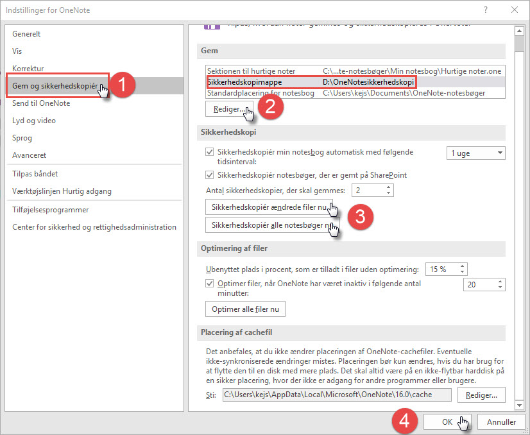
Task: Select 'Sektionen til hurtige noter' row
Action: 355,71
